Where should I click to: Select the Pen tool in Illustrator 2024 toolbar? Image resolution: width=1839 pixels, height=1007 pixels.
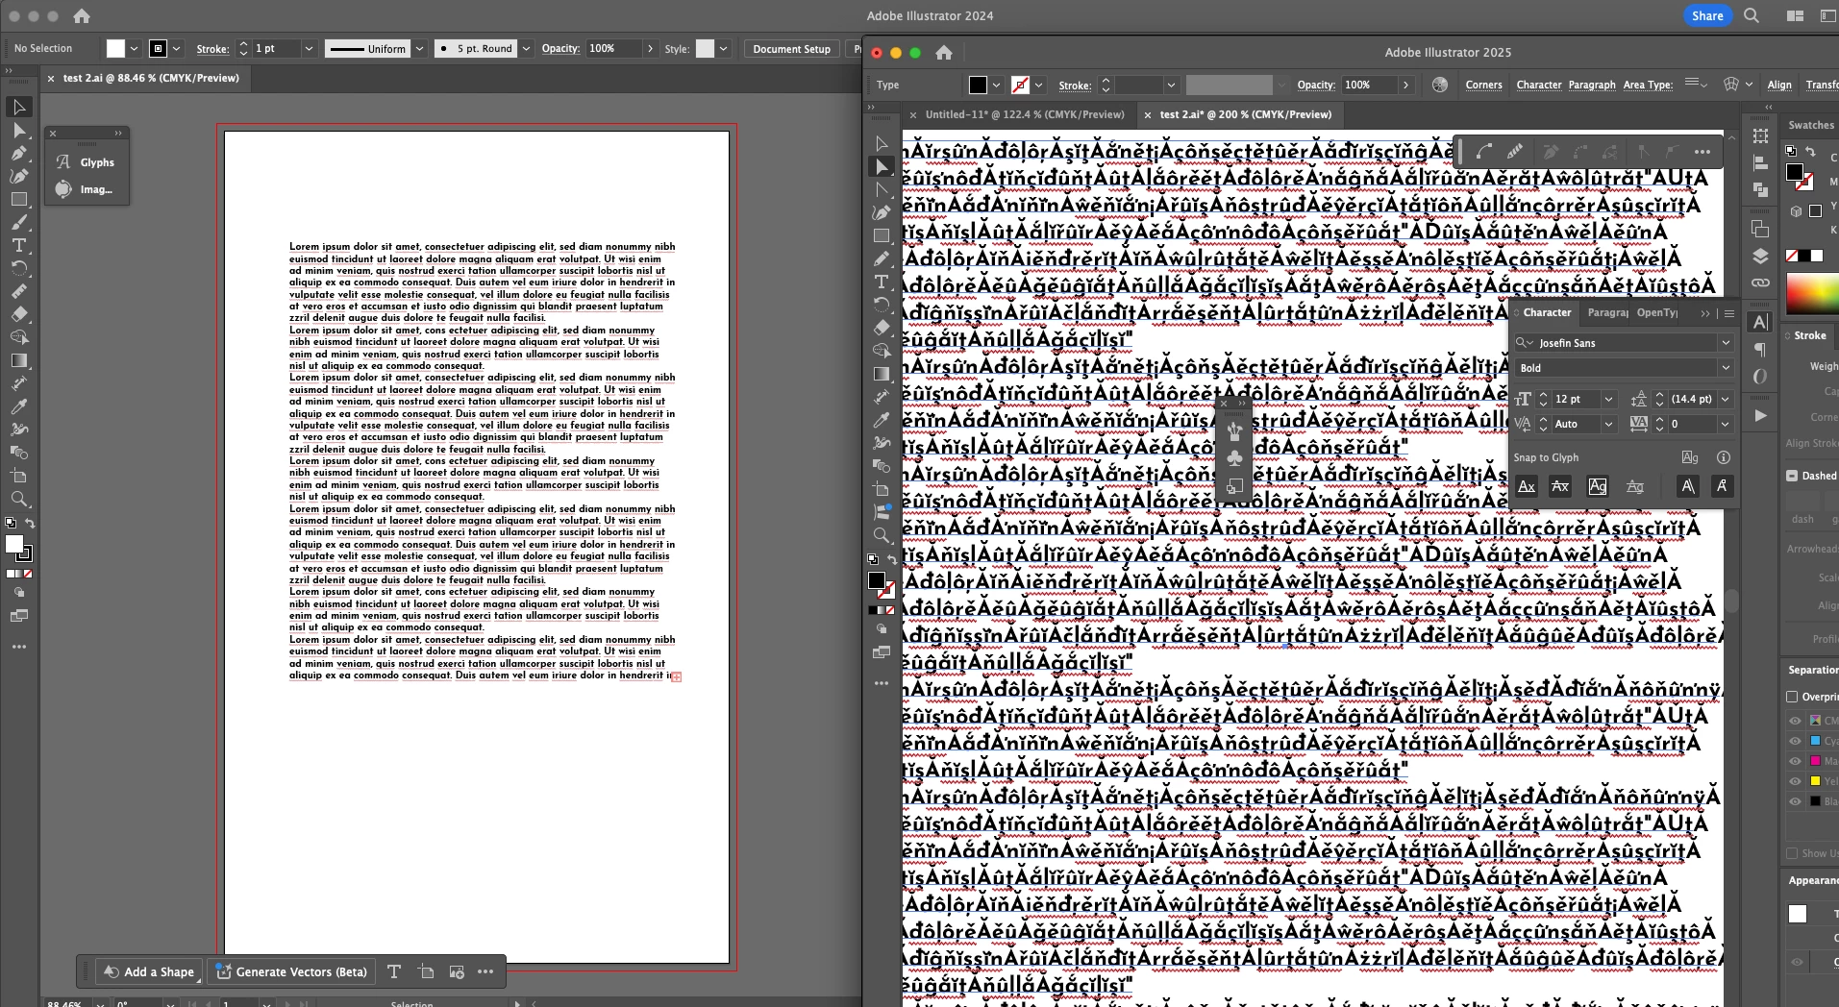tap(18, 153)
